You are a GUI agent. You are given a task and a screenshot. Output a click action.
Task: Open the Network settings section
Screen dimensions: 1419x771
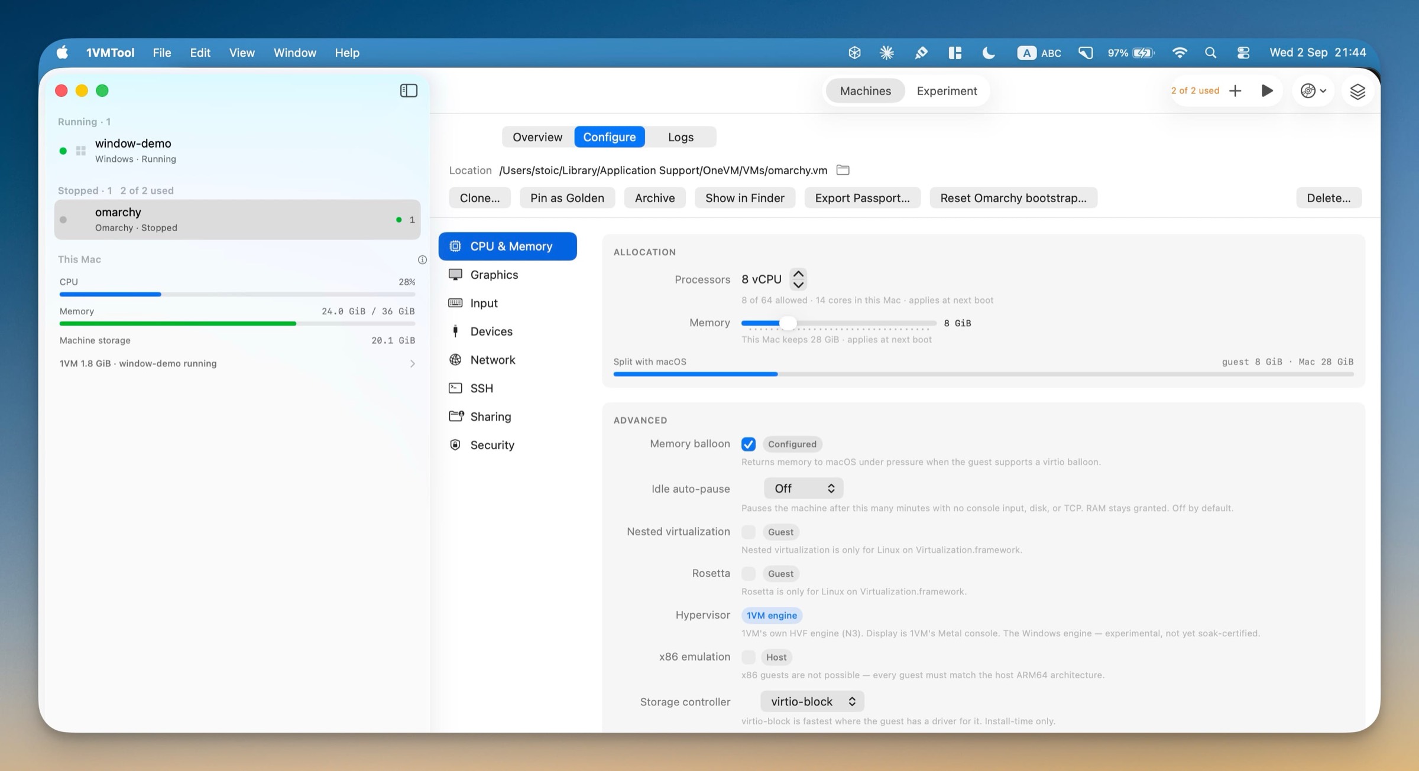tap(507, 360)
